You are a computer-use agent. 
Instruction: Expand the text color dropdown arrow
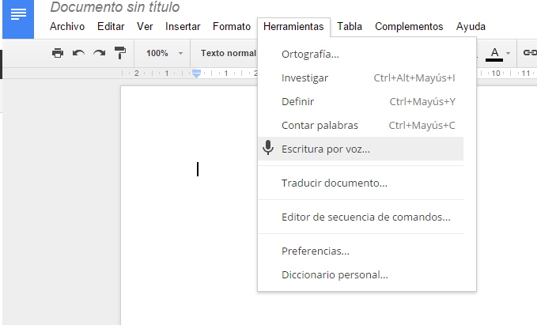tap(508, 53)
